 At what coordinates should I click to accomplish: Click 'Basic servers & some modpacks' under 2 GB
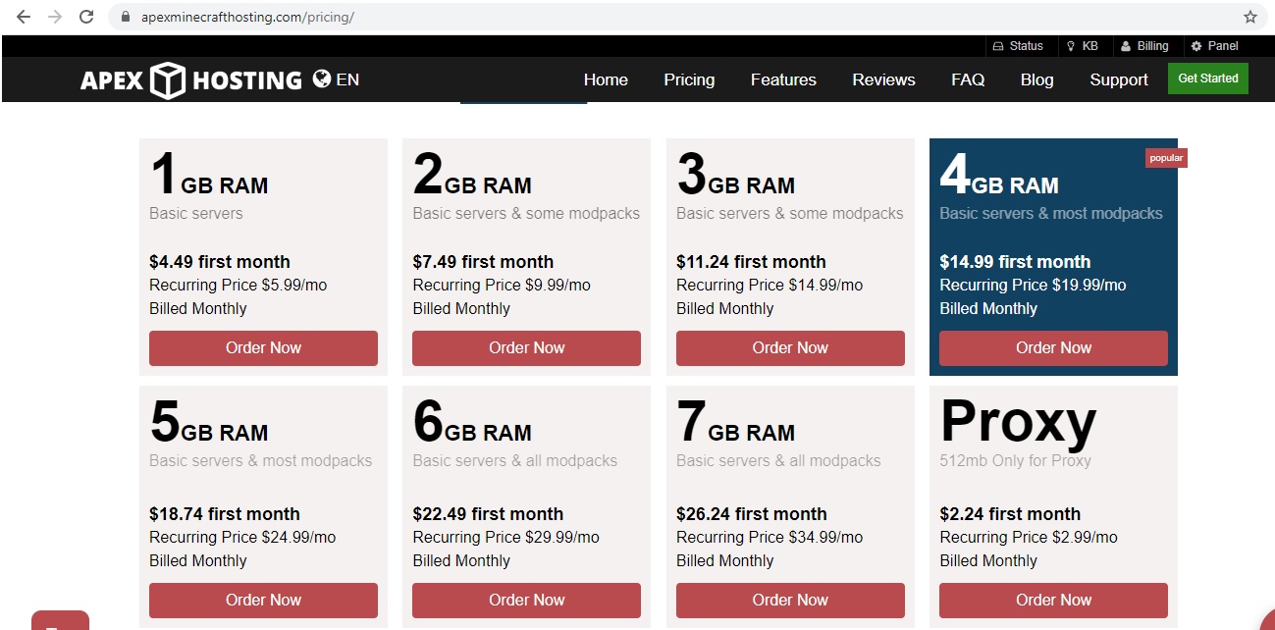click(x=526, y=214)
